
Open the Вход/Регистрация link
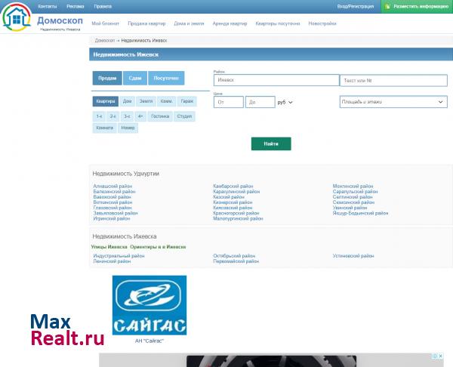pyautogui.click(x=356, y=6)
